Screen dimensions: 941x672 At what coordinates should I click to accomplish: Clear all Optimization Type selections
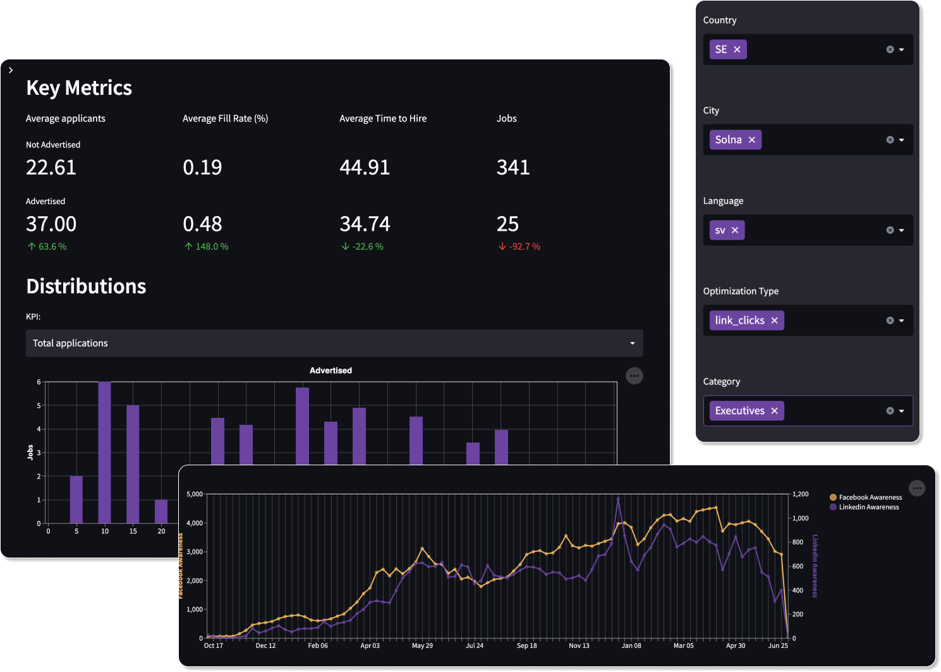pyautogui.click(x=890, y=321)
